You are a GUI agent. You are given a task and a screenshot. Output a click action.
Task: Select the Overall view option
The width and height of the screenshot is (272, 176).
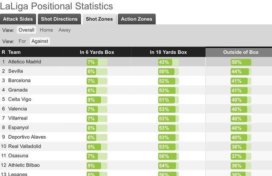click(x=26, y=30)
